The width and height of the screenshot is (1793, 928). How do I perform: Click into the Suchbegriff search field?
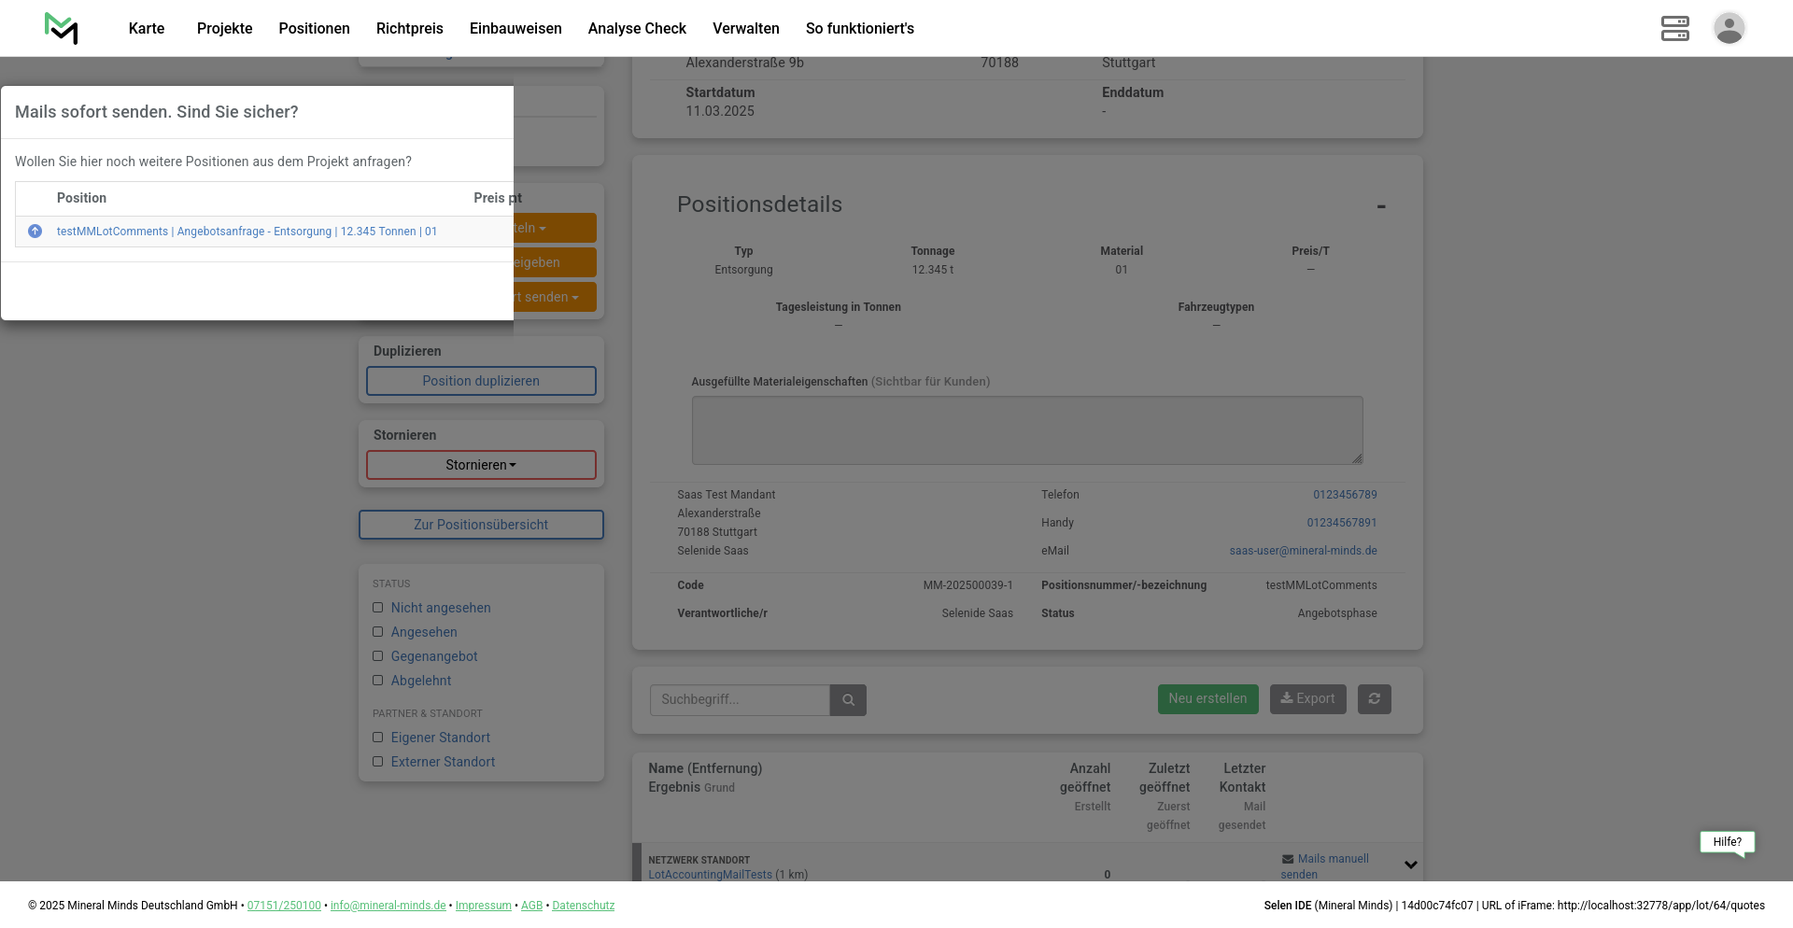tap(739, 700)
